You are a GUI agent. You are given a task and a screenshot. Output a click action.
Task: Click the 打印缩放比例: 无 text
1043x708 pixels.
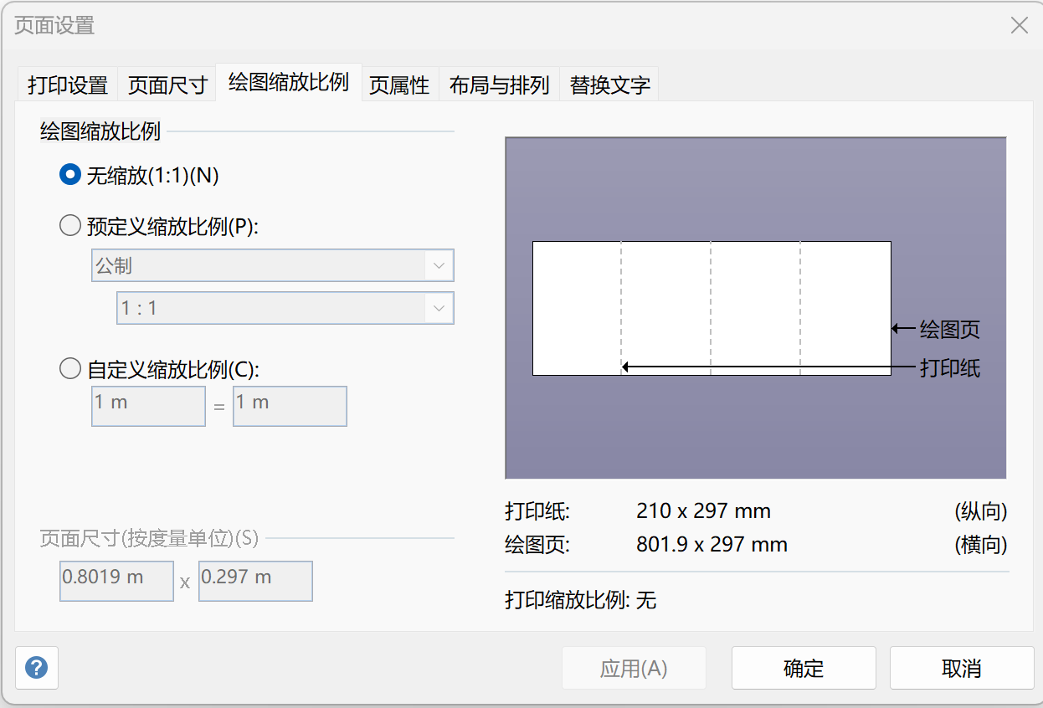[x=581, y=599]
